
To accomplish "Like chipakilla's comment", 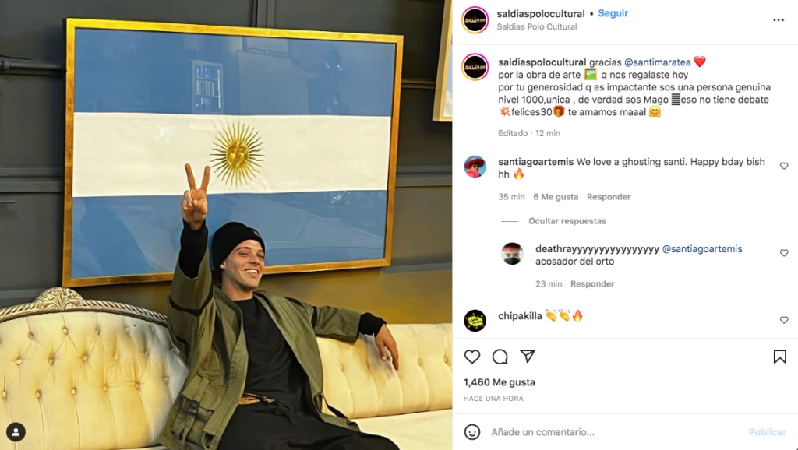I will 784,320.
